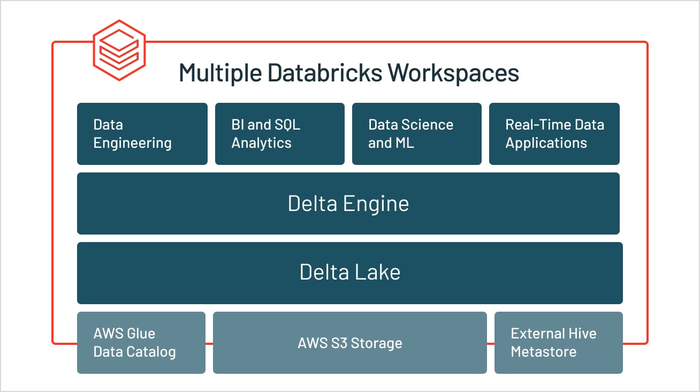The image size is (700, 392).
Task: Select the Delta Lake layer
Action: (350, 273)
